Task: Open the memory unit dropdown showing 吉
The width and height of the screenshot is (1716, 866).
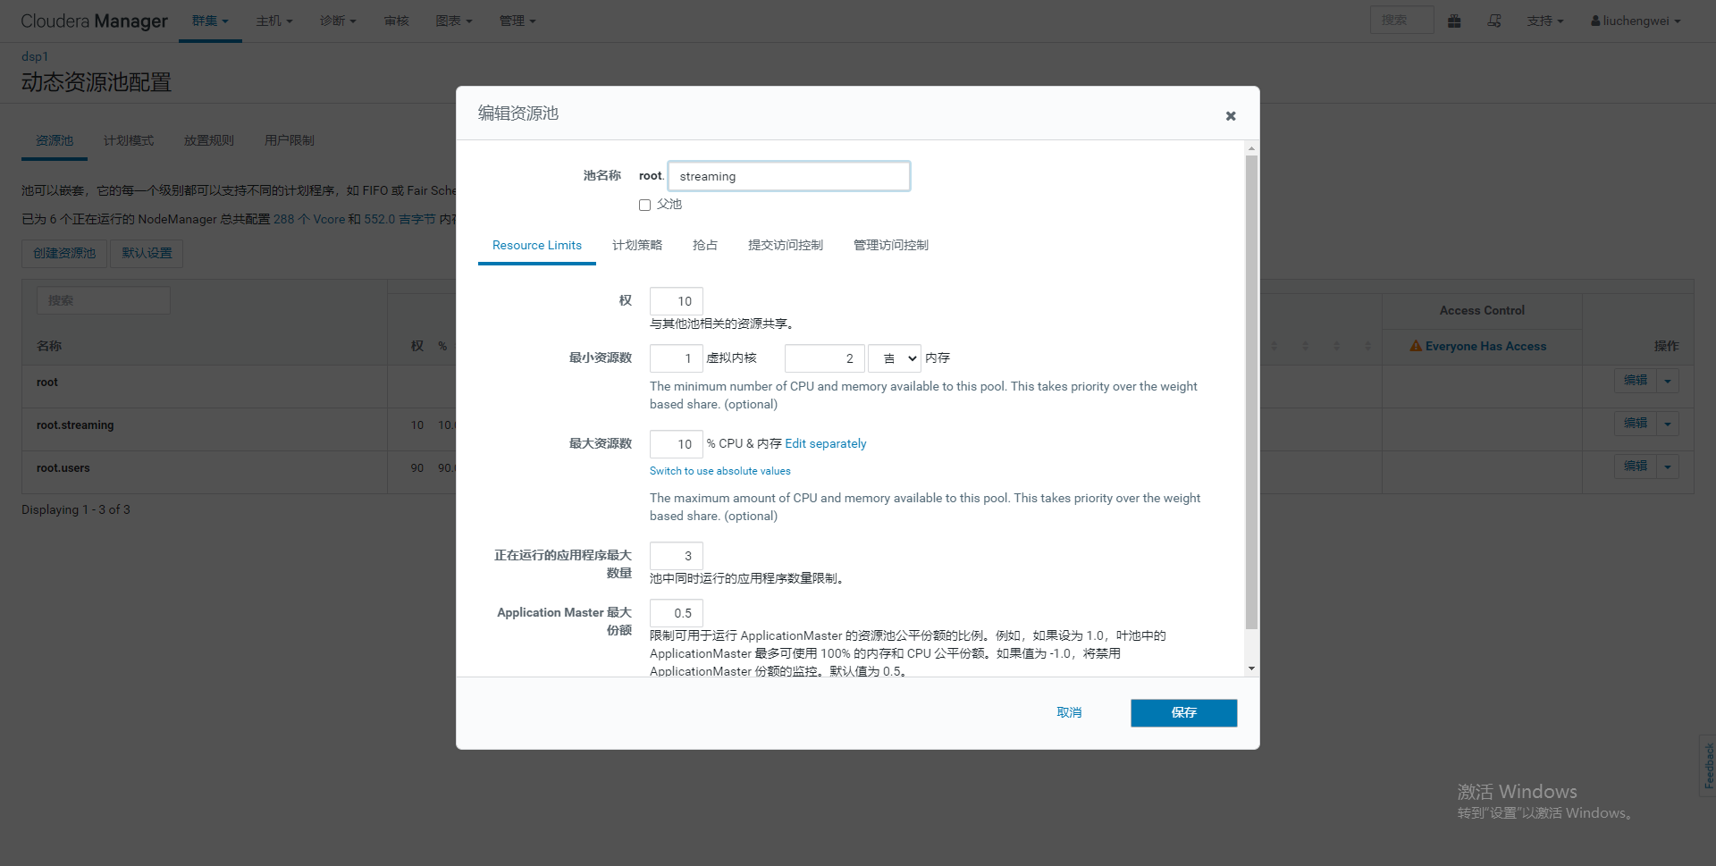Action: pos(895,357)
